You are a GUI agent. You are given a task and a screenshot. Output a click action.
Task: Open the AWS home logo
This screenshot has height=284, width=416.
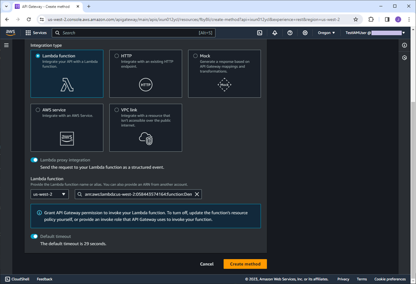tap(10, 33)
